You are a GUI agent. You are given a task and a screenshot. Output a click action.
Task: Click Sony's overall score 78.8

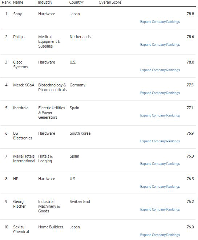click(x=190, y=14)
